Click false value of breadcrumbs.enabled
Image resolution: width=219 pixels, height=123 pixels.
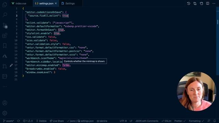click(x=62, y=69)
